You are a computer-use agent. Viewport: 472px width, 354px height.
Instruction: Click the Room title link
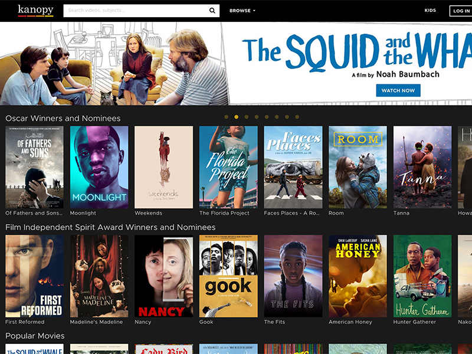[x=336, y=213]
